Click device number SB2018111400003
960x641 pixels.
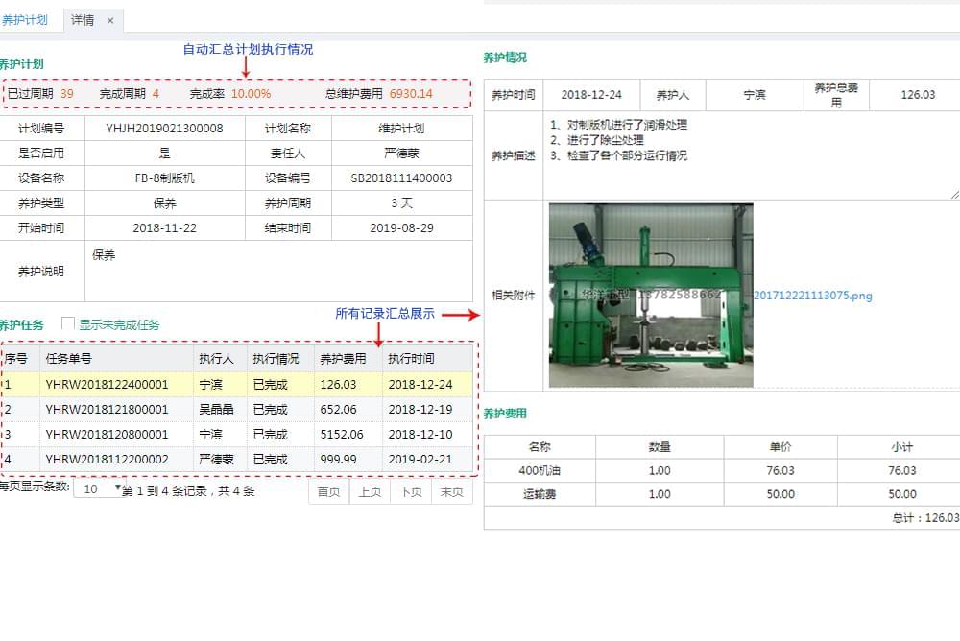(401, 178)
